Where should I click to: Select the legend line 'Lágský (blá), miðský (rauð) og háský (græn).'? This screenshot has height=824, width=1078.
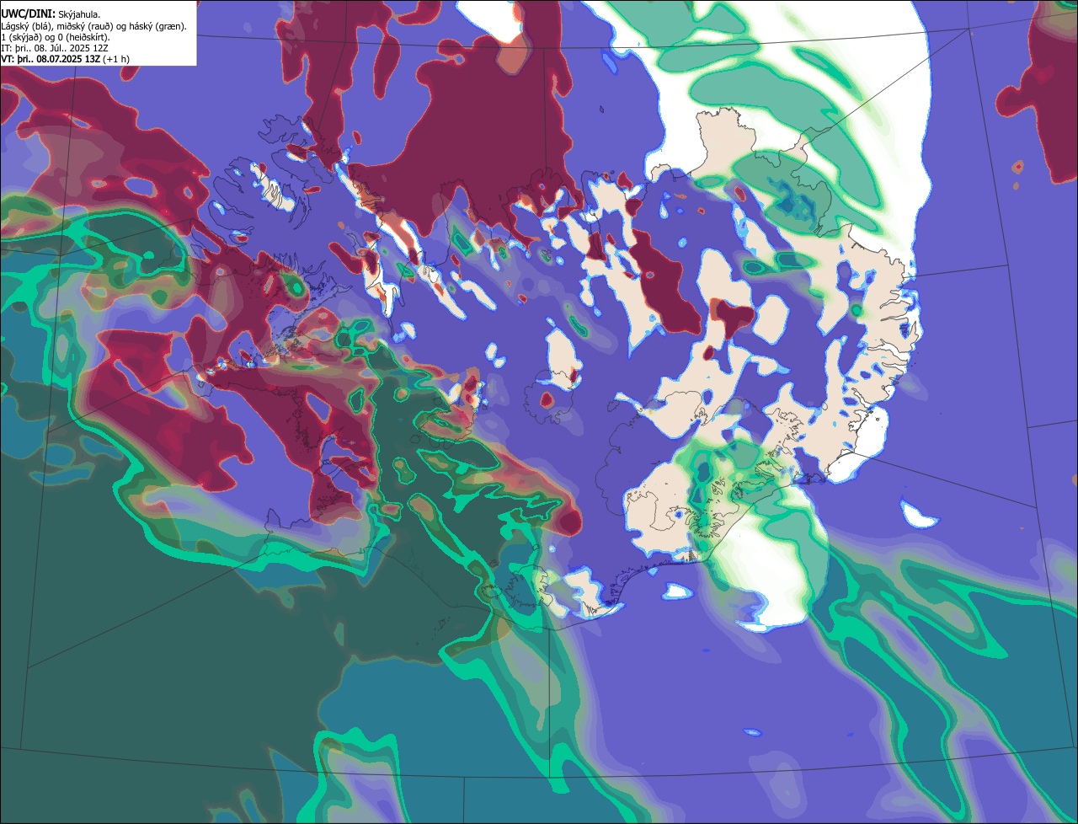(x=94, y=26)
